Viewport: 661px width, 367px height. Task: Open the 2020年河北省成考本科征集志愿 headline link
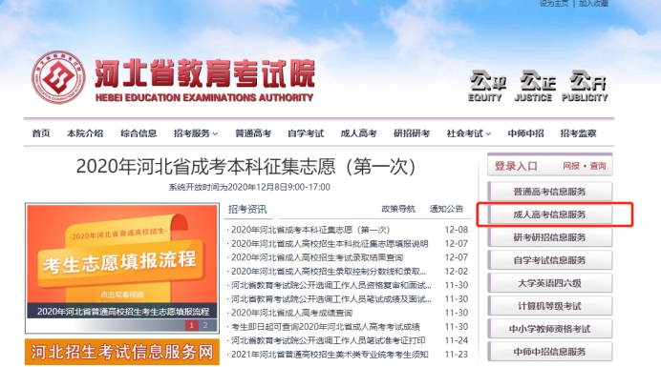point(245,167)
